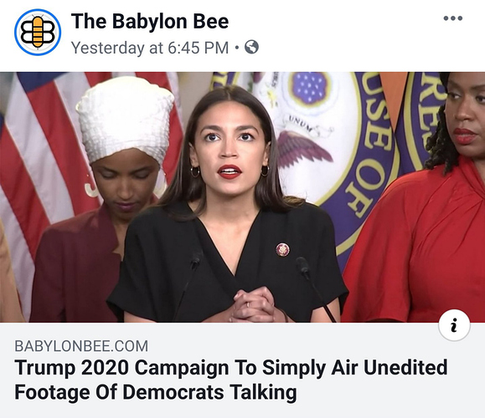Show post privacy details via globe
Image resolution: width=485 pixels, height=418 pixels.
pyautogui.click(x=251, y=47)
